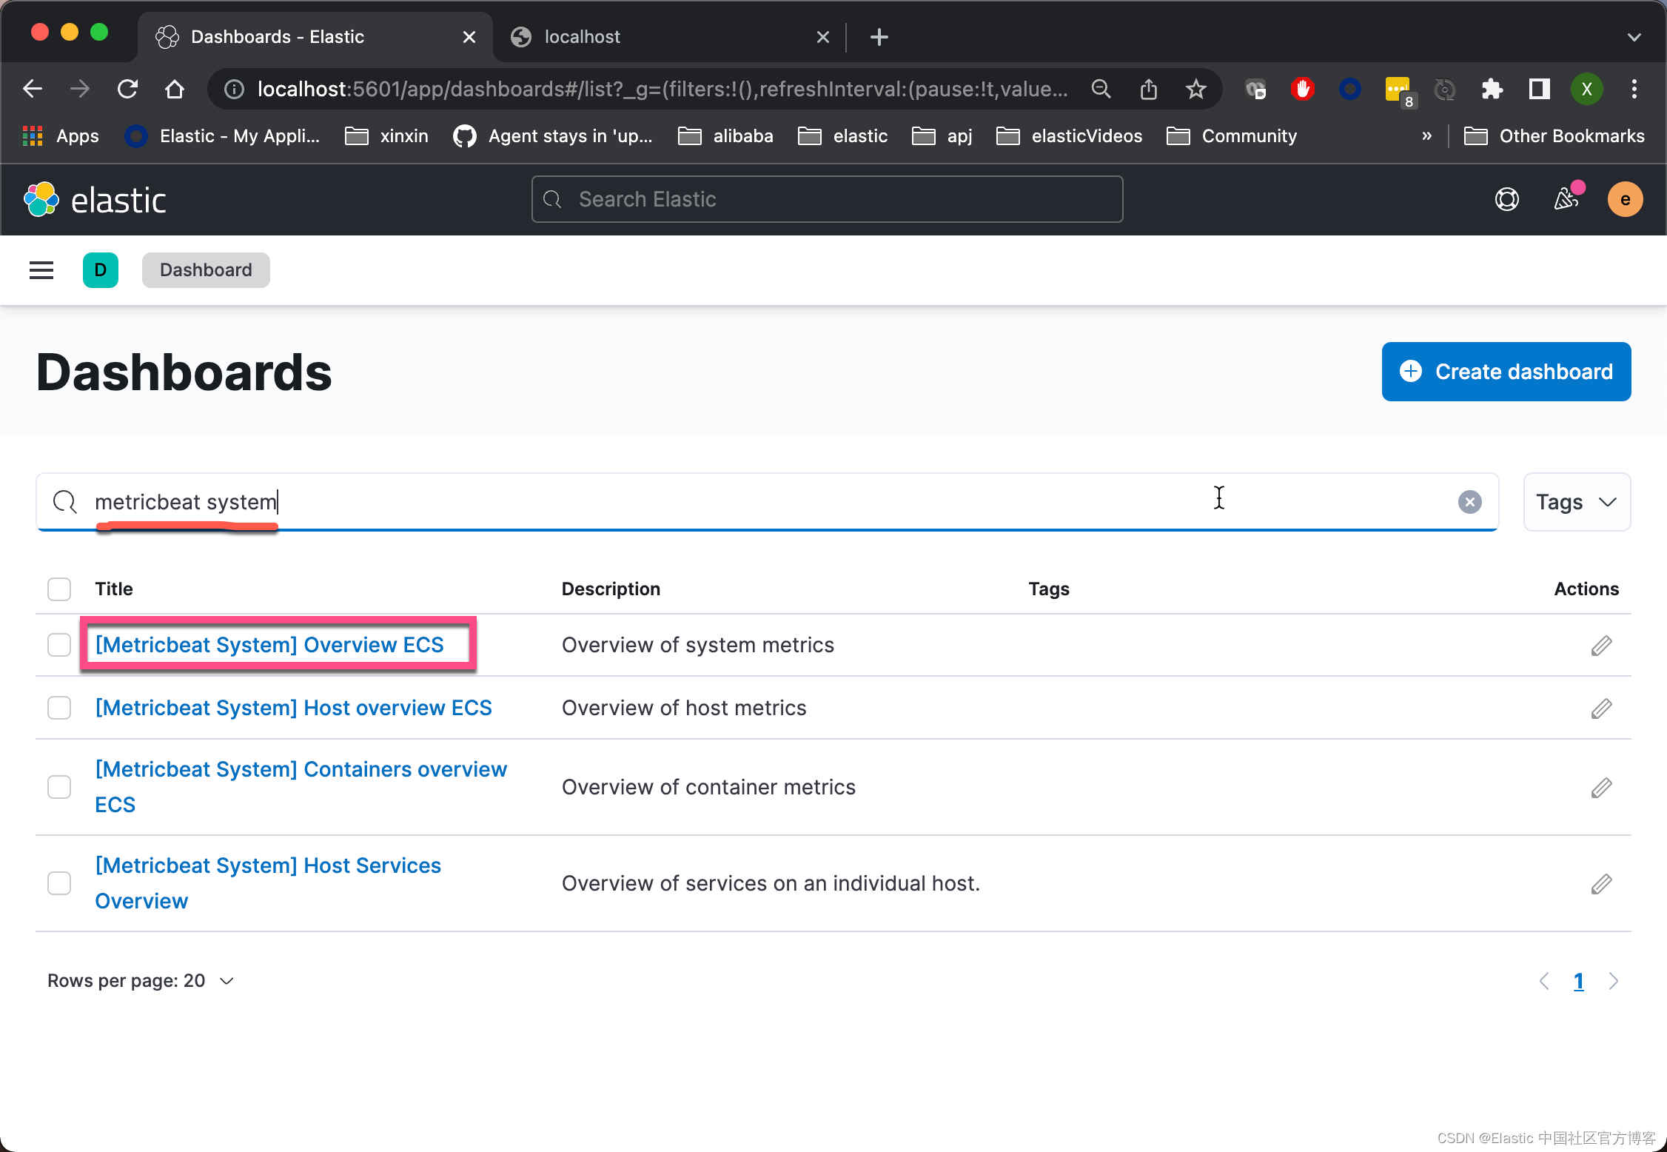
Task: Click the Dashboard breadcrumb item
Action: [206, 270]
